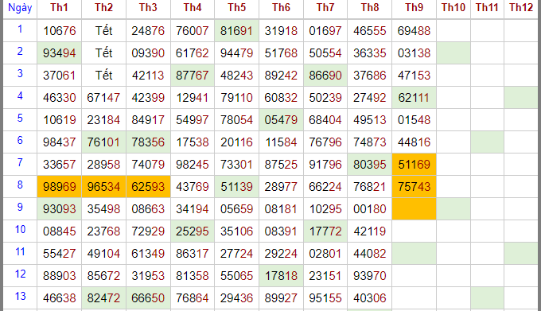Image resolution: width=541 pixels, height=311 pixels.
Task: Select cell with value 93494
Action: pos(59,53)
